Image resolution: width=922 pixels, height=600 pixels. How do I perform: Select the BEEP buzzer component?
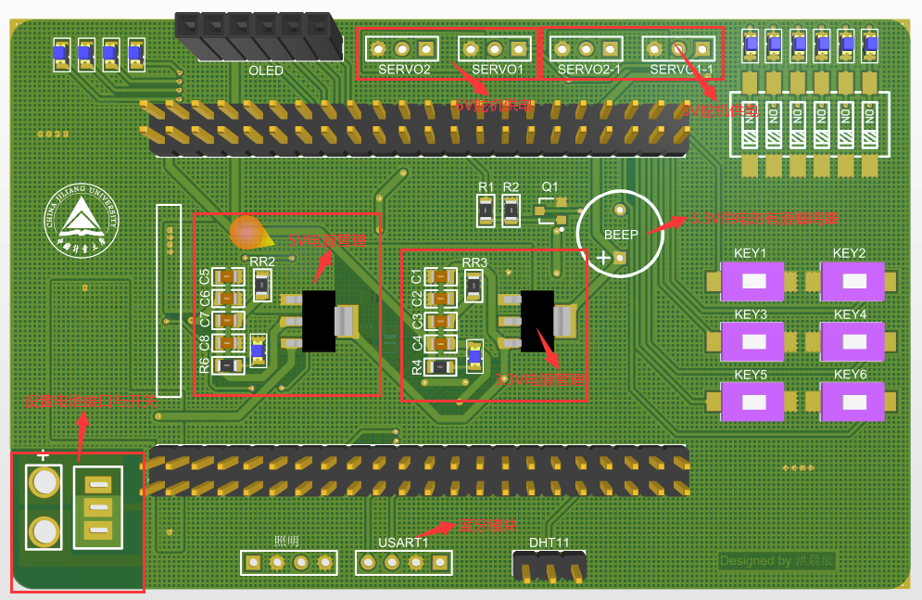621,235
